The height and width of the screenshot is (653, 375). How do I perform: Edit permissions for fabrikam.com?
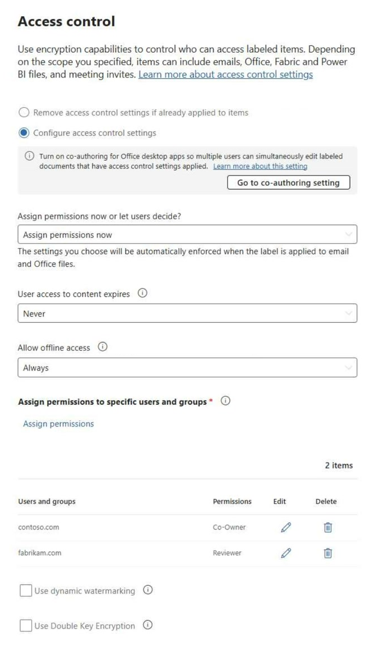[x=286, y=553]
